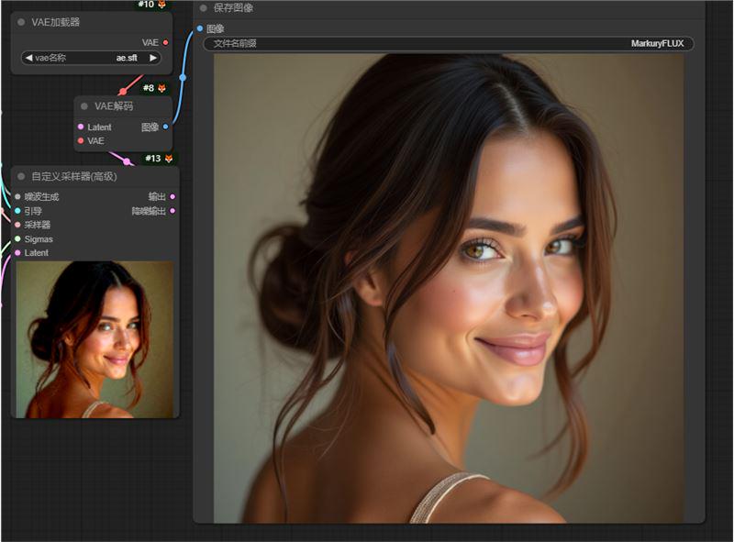
Task: Click the 图像 input socket on 保存图像
Action: point(200,28)
